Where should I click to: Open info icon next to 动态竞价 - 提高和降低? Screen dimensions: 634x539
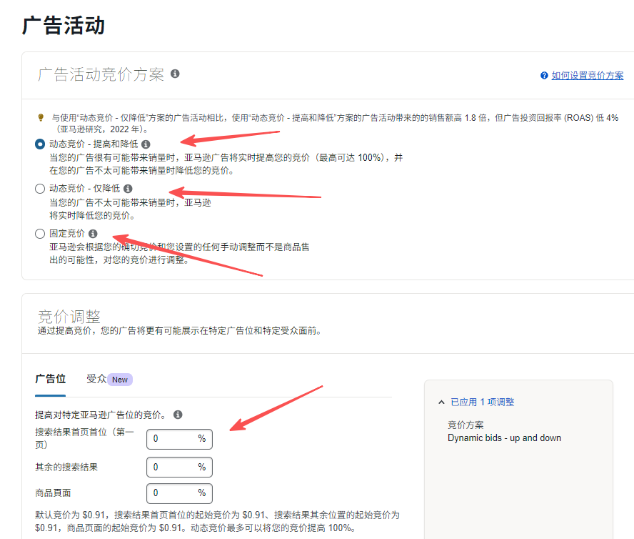[x=146, y=144]
